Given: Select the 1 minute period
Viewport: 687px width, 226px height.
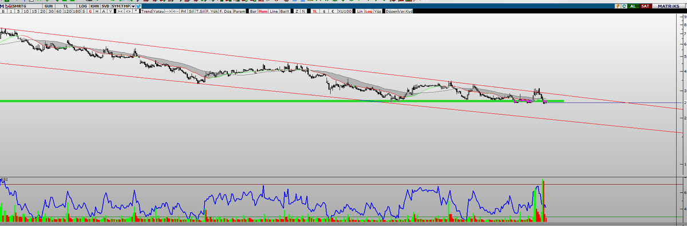Looking at the screenshot, I should pyautogui.click(x=11, y=11).
